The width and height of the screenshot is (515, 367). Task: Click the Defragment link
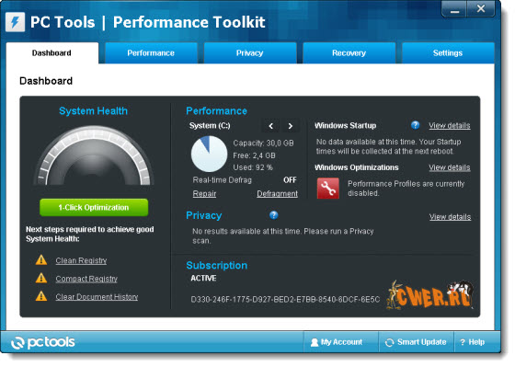pyautogui.click(x=277, y=194)
